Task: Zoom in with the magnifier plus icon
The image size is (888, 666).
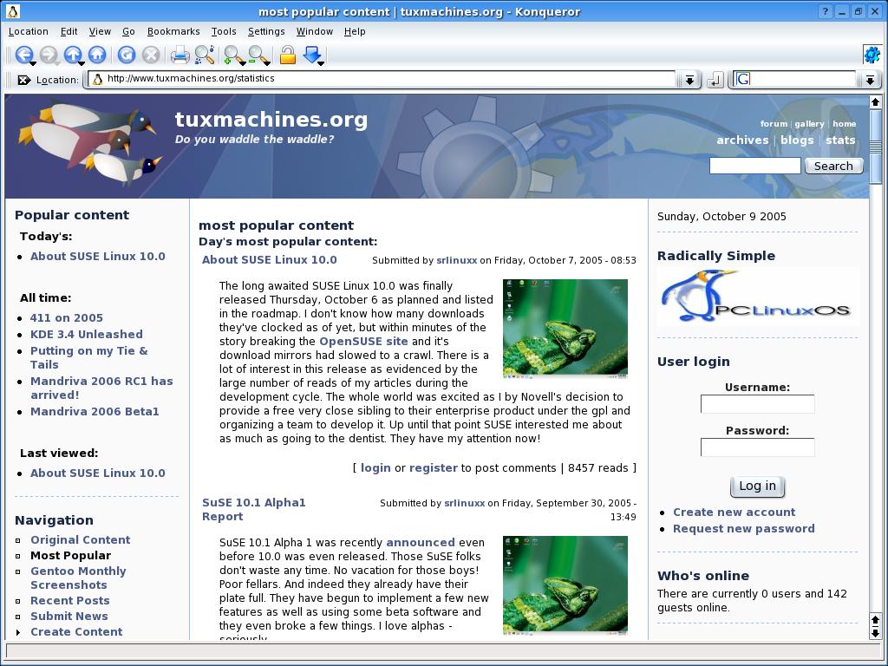Action: pos(233,55)
